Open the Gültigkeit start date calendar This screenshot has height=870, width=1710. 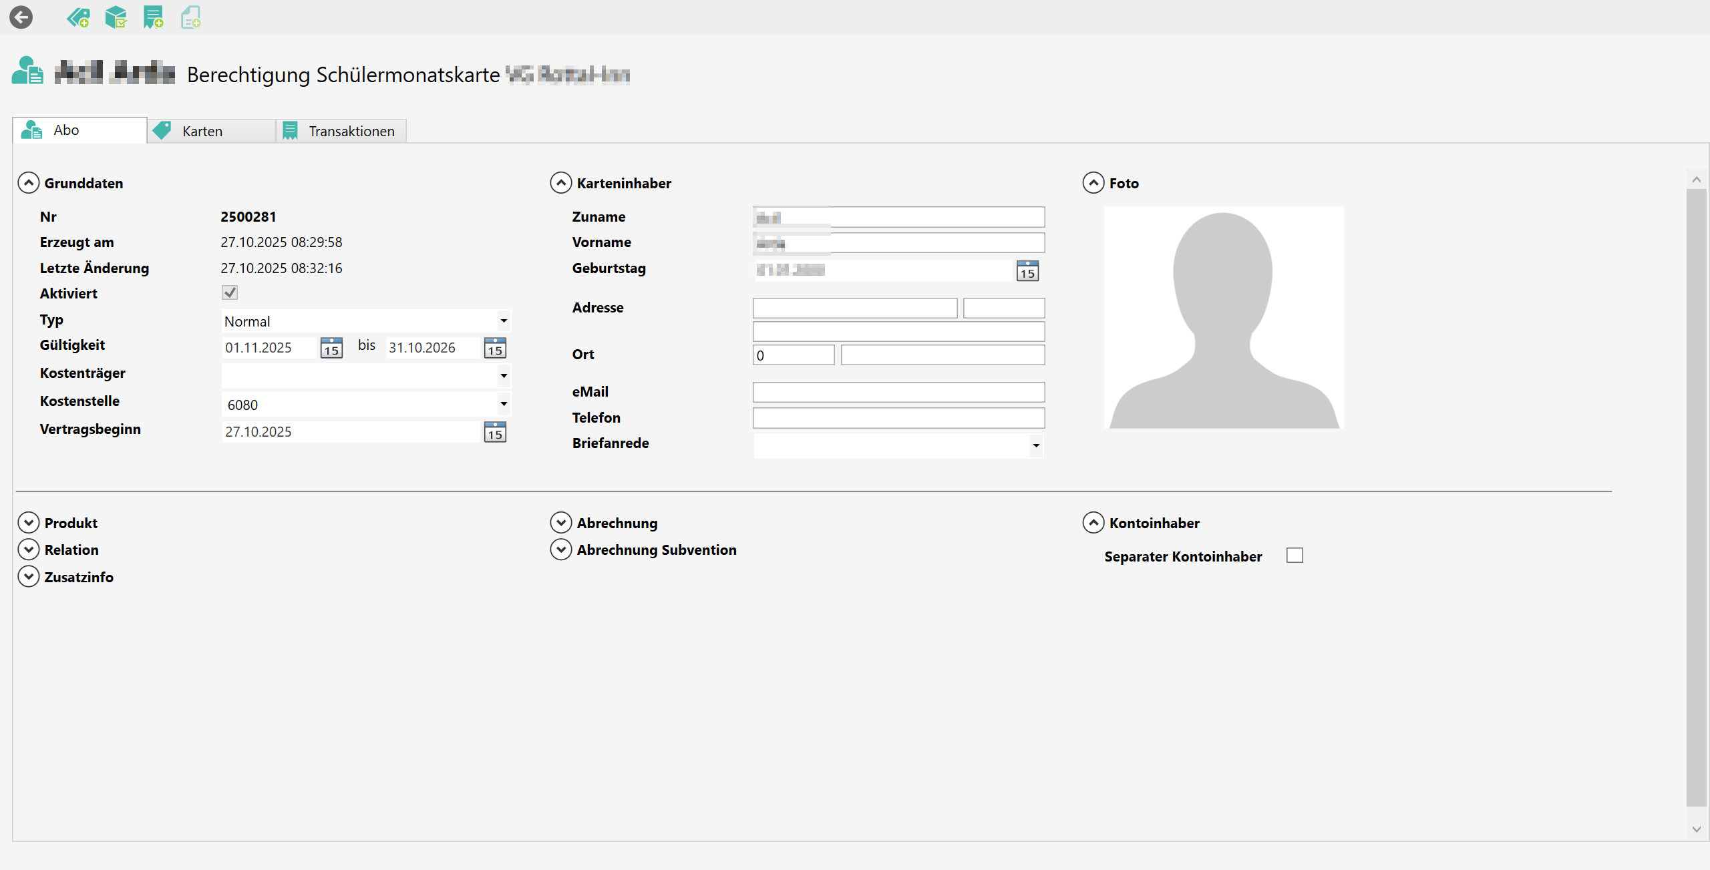[x=331, y=348]
